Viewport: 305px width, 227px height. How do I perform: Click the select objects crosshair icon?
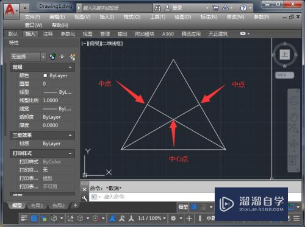click(x=62, y=57)
